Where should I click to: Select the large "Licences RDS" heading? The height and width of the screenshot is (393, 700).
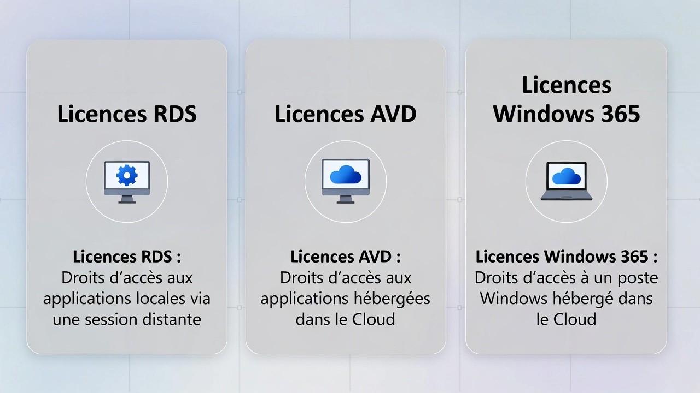point(127,115)
